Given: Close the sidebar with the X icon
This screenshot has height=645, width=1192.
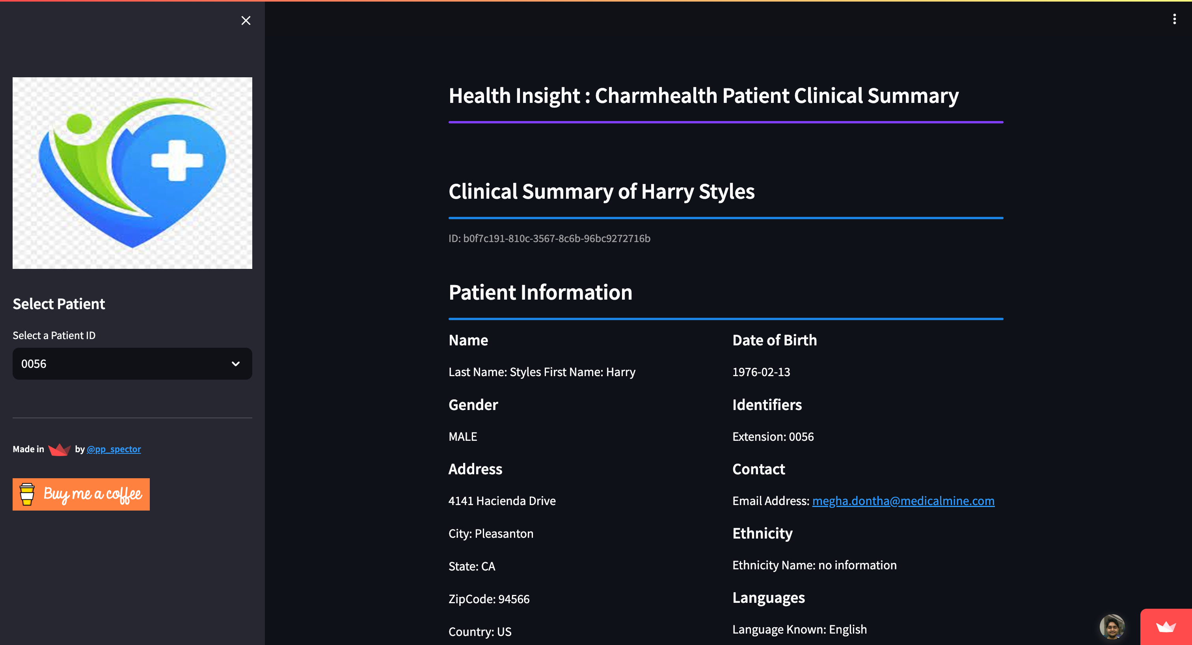Looking at the screenshot, I should (246, 21).
